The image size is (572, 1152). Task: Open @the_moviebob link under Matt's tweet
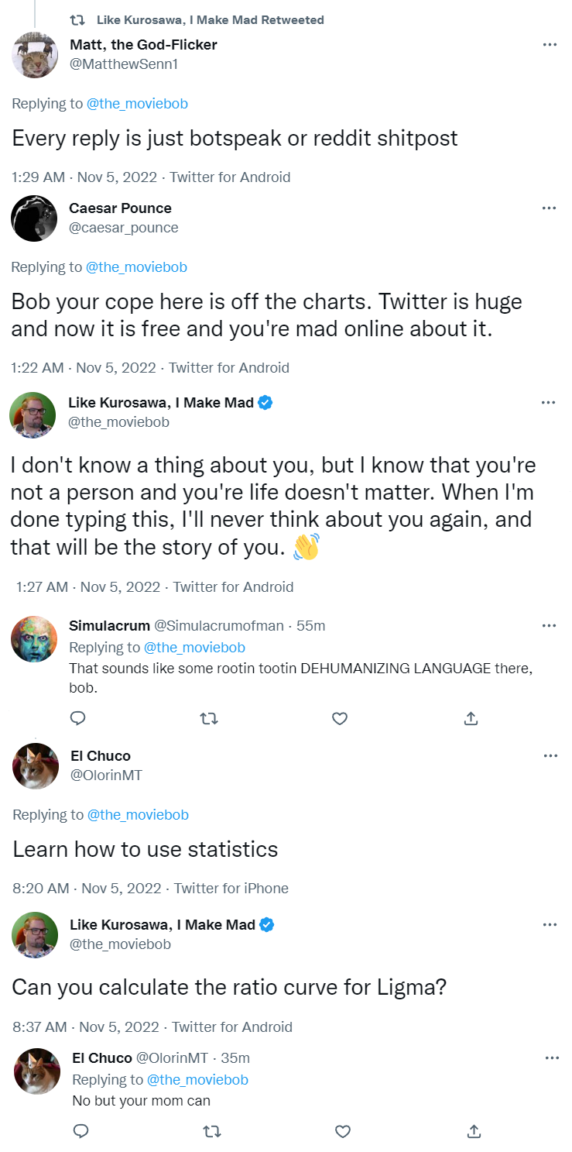click(136, 104)
